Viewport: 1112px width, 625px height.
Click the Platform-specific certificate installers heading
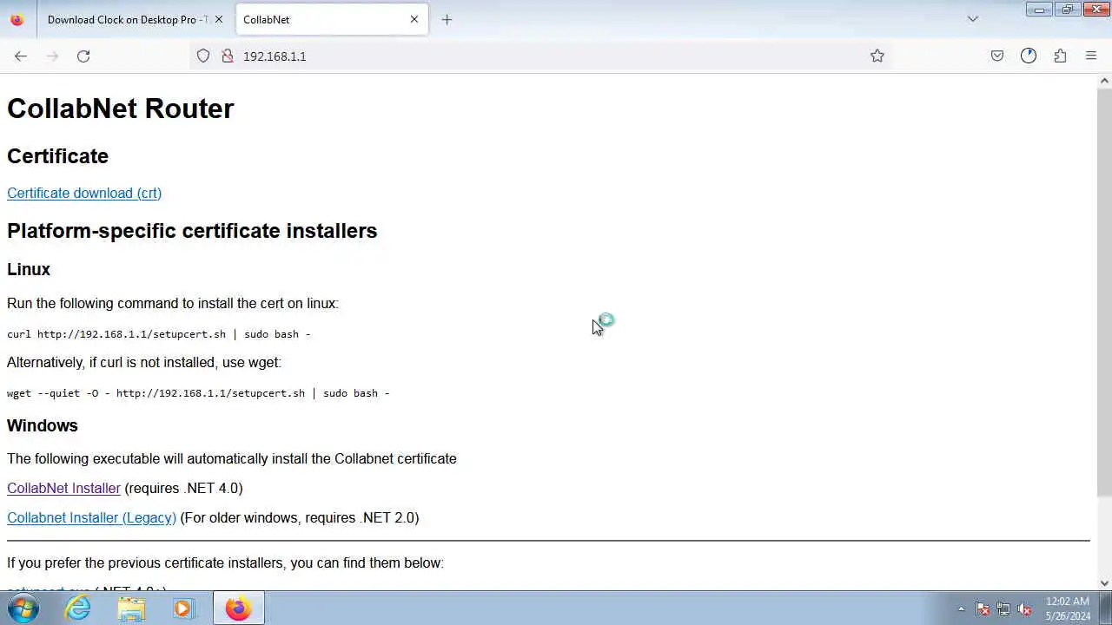coord(192,231)
